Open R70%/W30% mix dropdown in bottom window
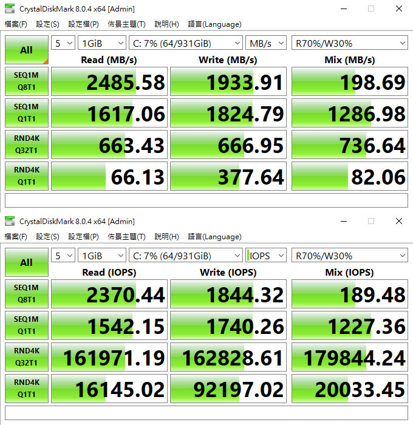Screen dimensions: 413x425 point(350,256)
